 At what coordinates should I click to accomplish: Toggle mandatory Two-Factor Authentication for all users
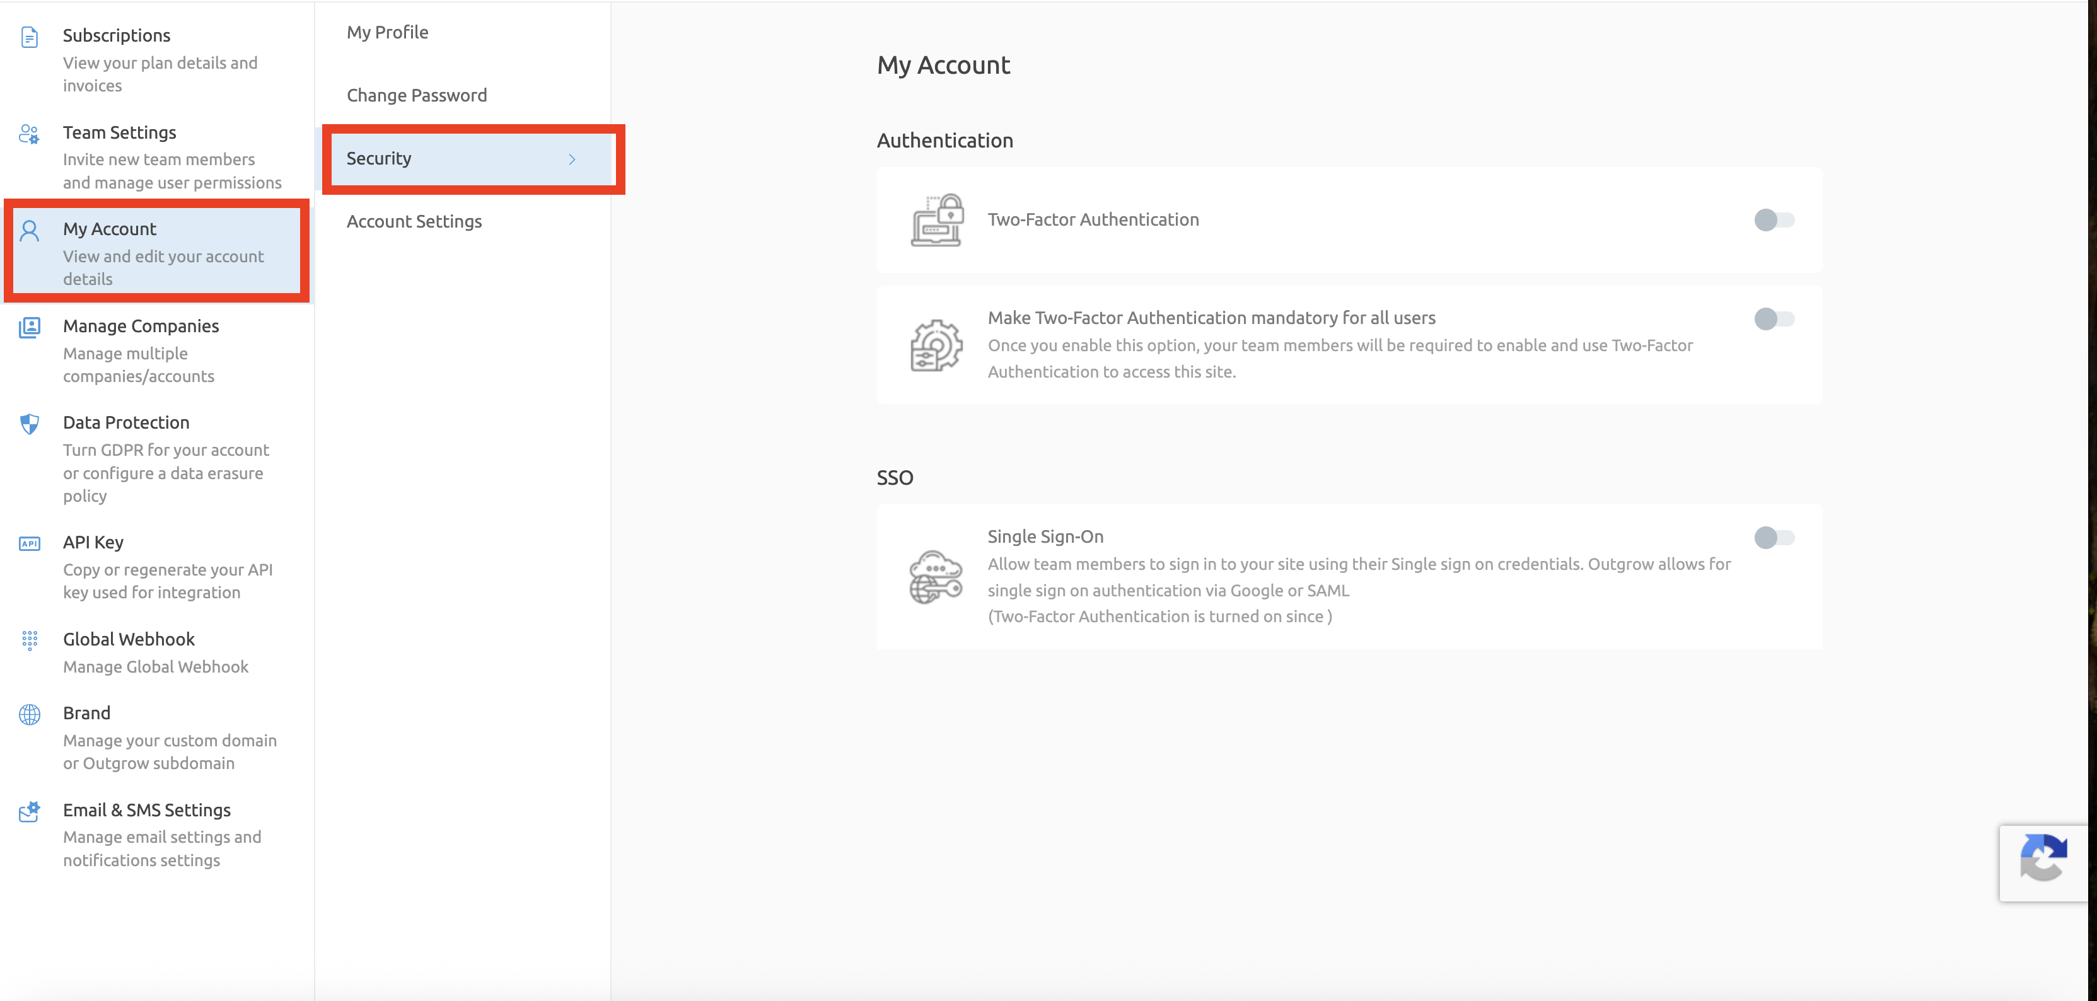pos(1774,319)
